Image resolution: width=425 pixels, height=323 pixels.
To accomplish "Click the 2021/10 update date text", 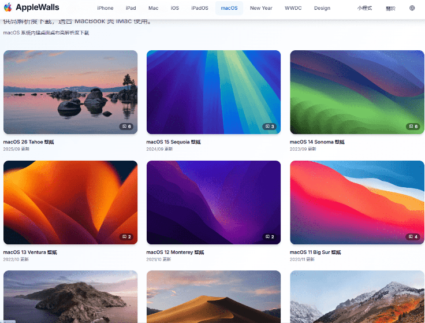I will [x=159, y=259].
